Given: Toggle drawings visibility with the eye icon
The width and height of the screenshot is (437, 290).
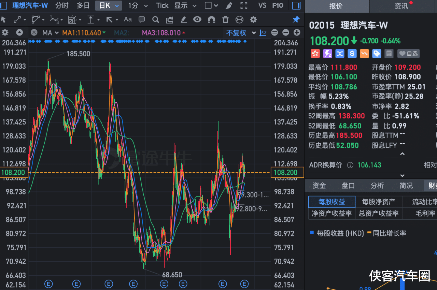Looking at the screenshot, I should [197, 19].
